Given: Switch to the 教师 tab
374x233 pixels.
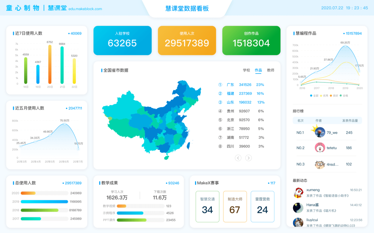Looking at the screenshot, I should pos(270,70).
